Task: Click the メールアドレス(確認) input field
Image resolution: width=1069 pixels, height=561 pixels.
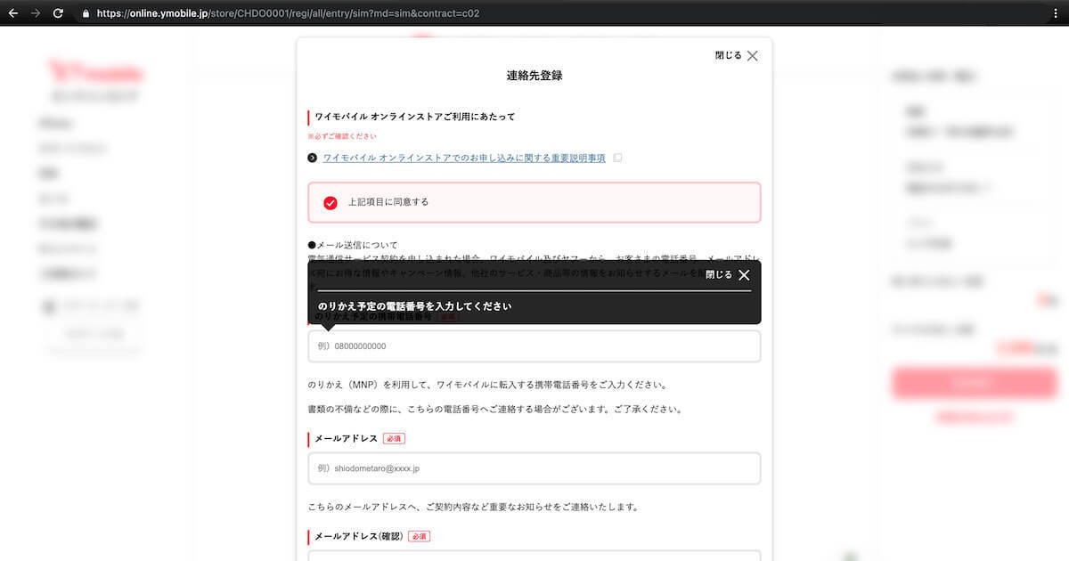Action: click(534, 556)
